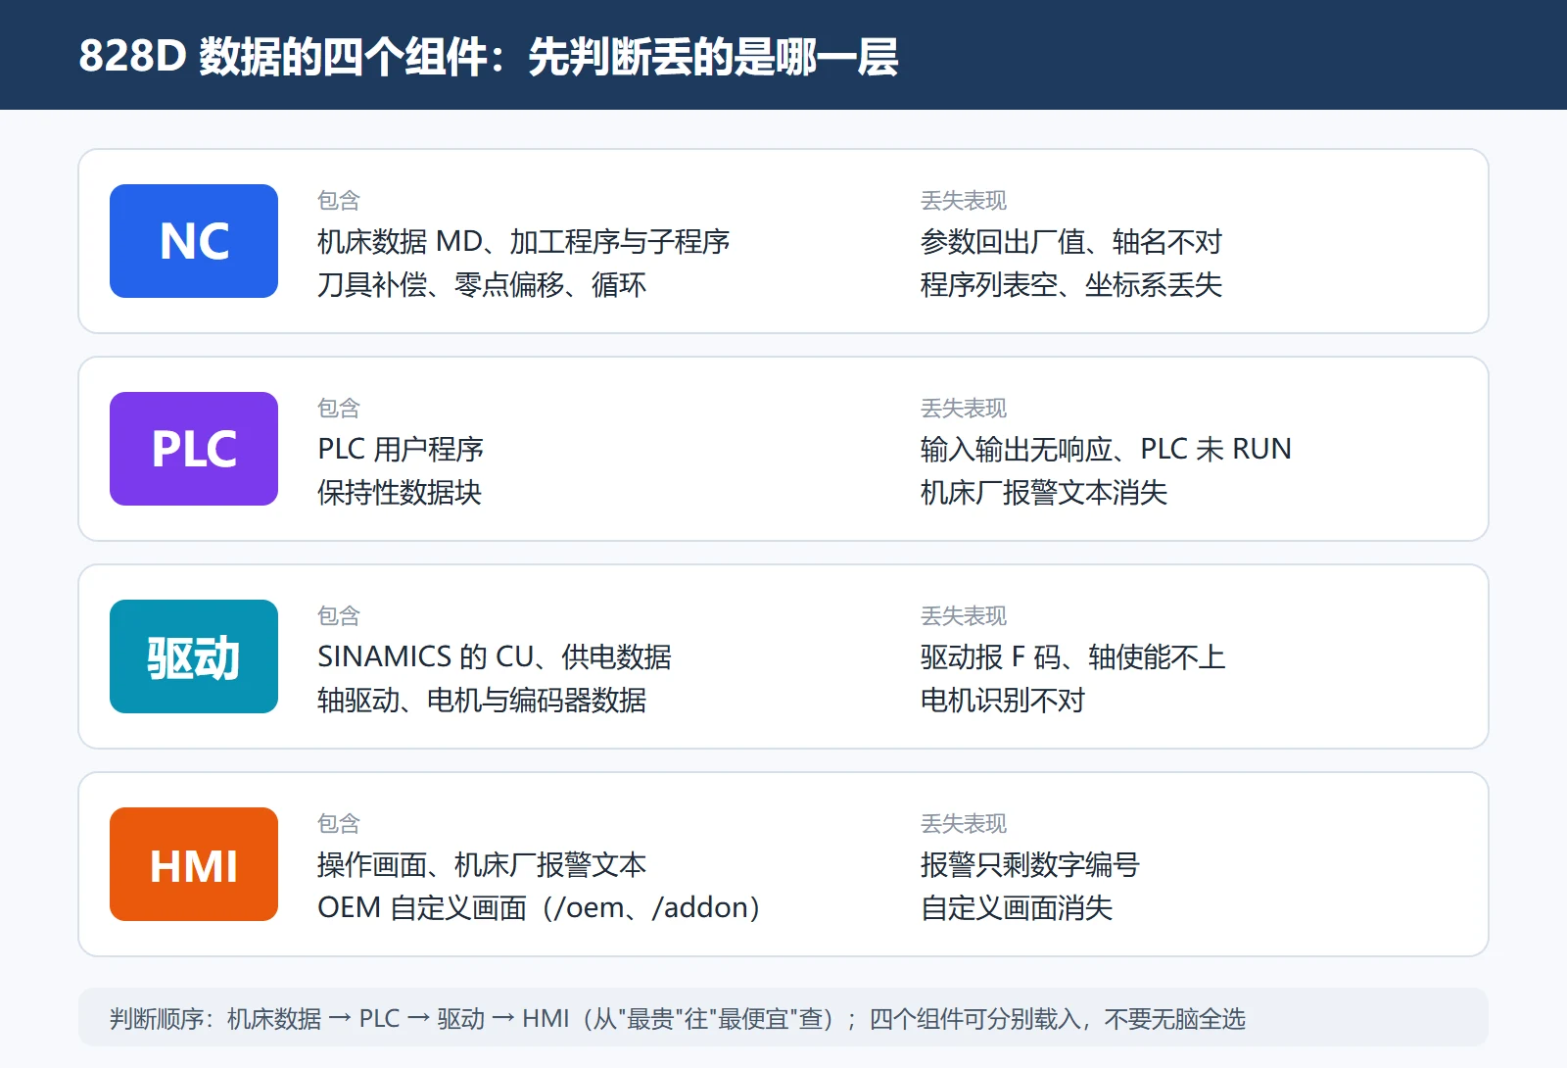Click the 丢失表现 label in 驱动 card
The width and height of the screenshot is (1567, 1068).
[x=964, y=615]
